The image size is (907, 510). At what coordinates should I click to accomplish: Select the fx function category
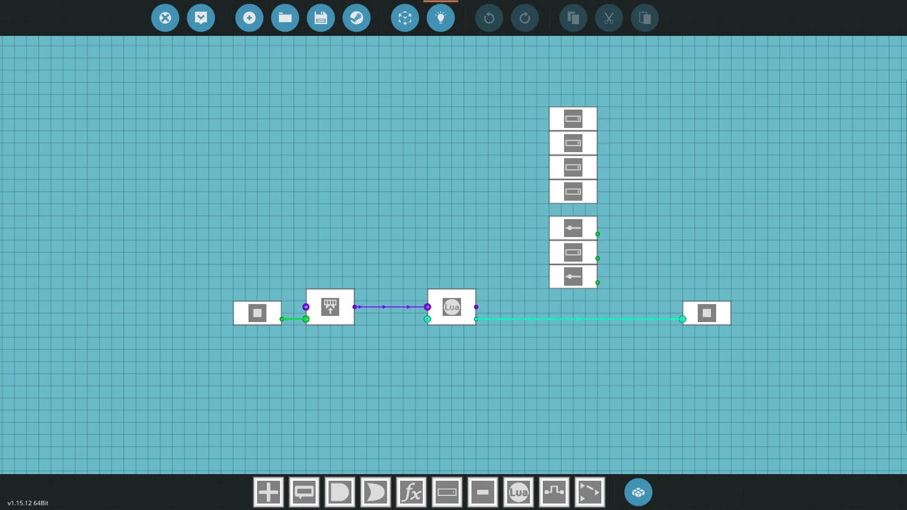tap(411, 493)
